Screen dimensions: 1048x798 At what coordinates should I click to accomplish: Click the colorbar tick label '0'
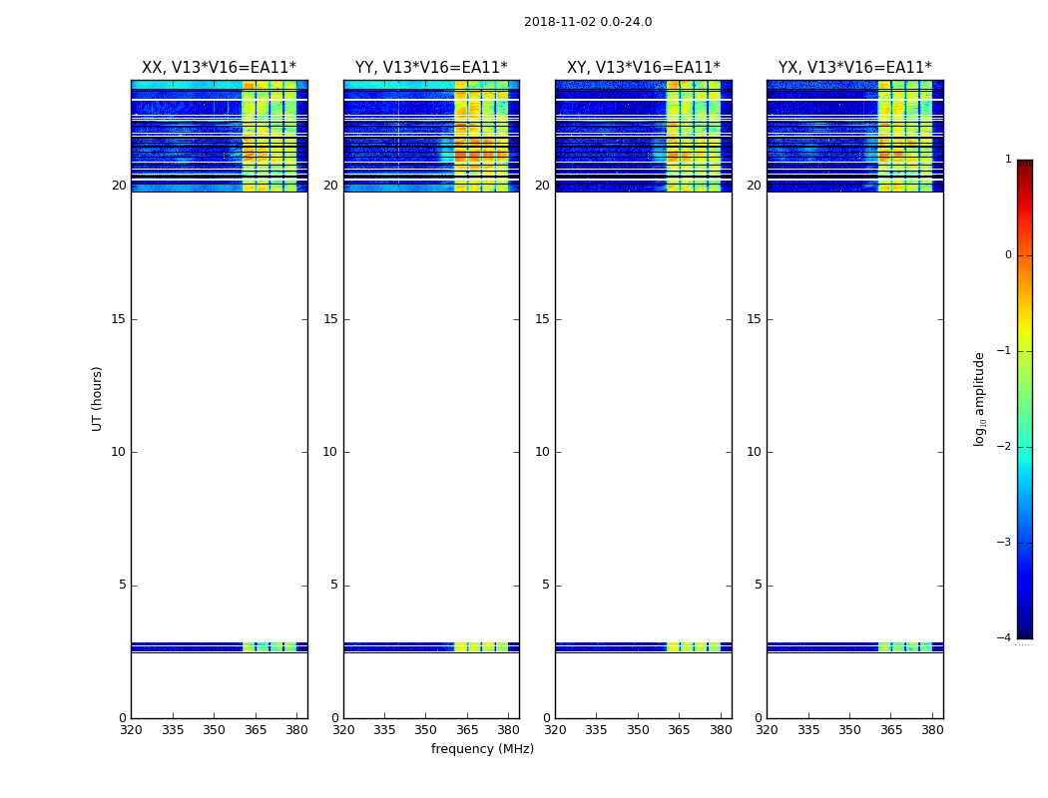point(1007,255)
